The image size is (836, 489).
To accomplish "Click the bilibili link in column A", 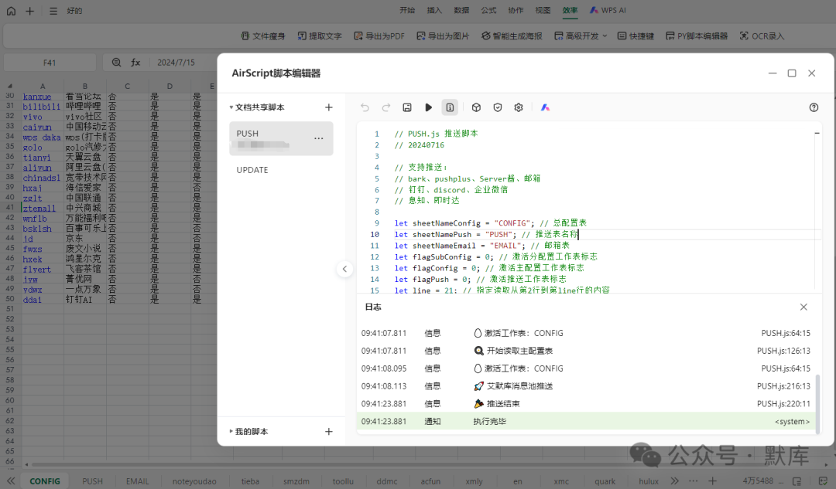I will tap(41, 107).
